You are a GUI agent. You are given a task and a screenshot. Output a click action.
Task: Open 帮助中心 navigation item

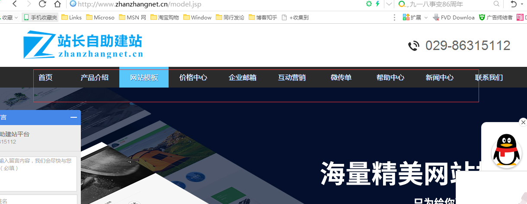[390, 78]
